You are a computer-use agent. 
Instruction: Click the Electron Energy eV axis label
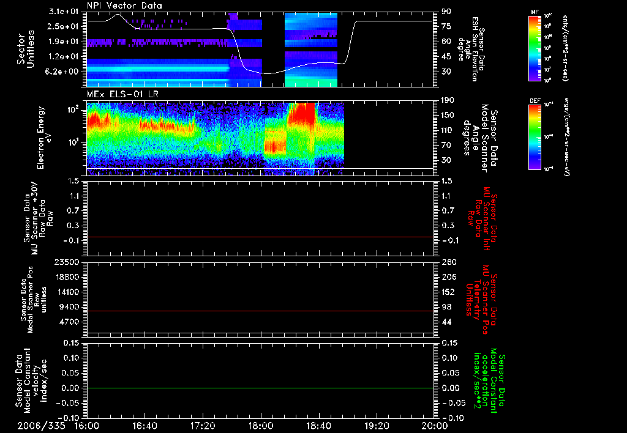coord(45,138)
